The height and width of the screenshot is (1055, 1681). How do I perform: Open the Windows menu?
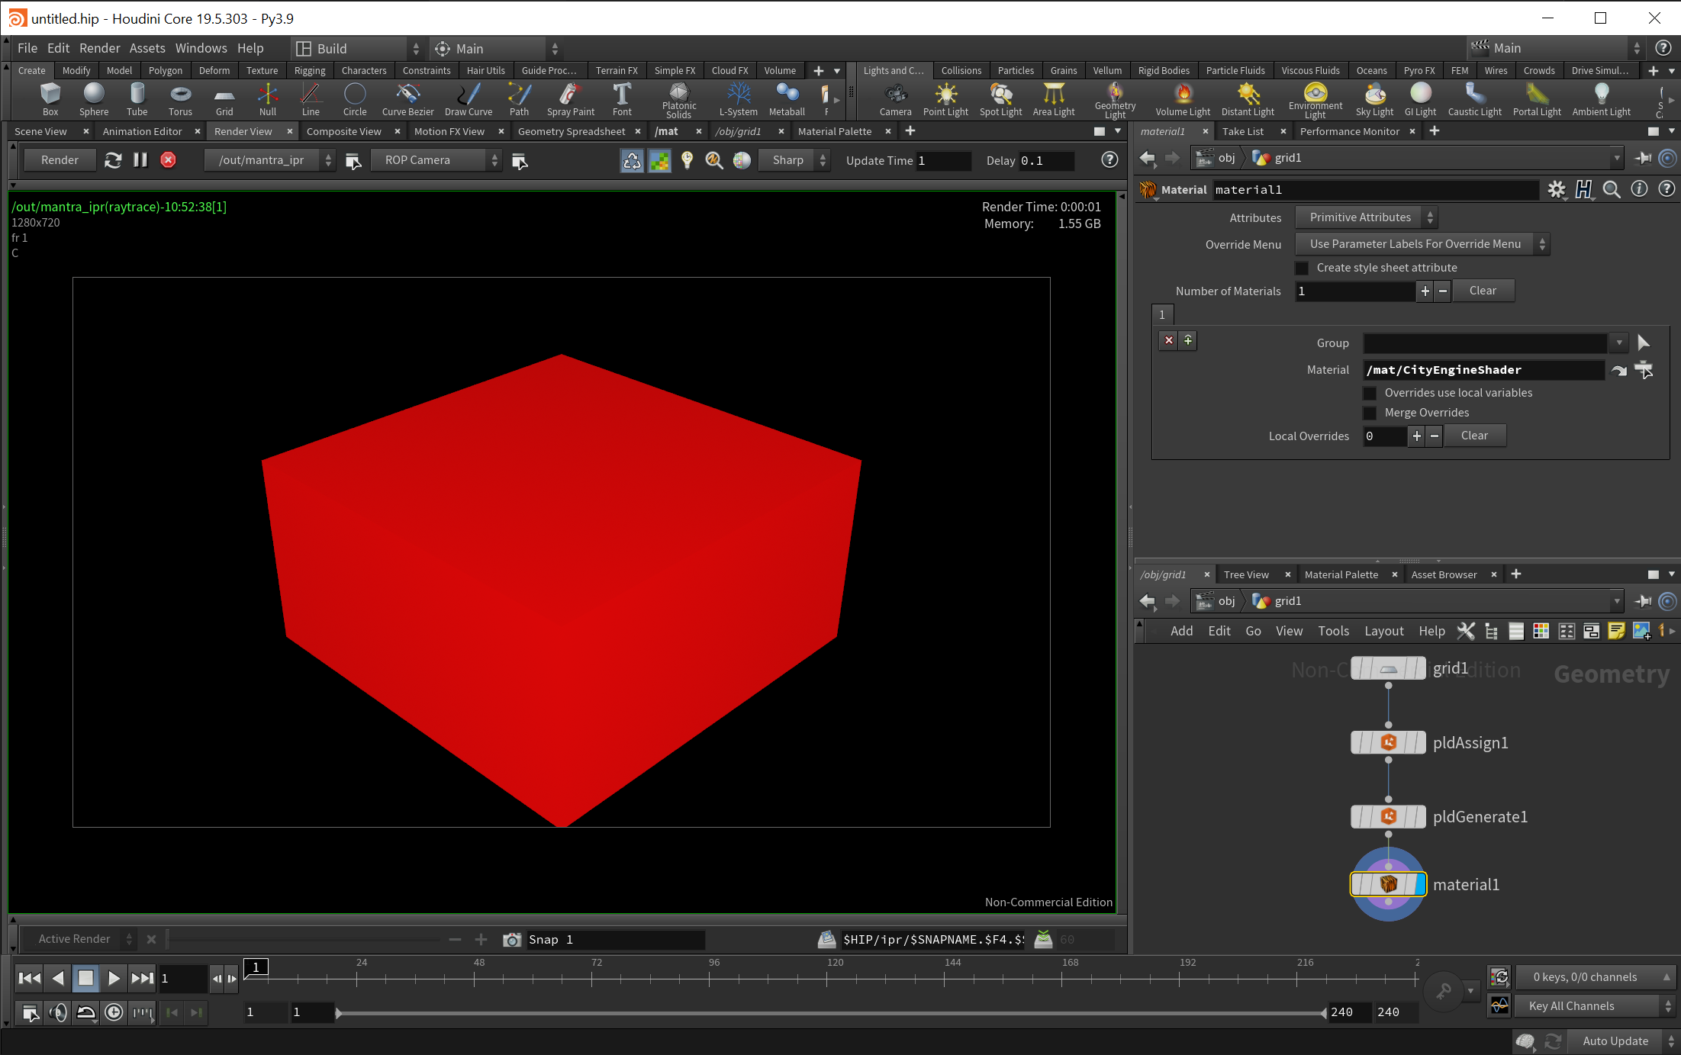pos(201,48)
